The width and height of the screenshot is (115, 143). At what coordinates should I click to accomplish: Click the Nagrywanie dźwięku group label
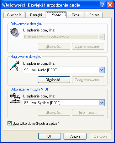click(x=26, y=57)
